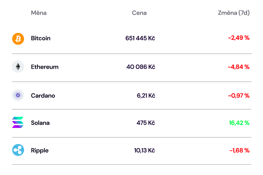This screenshot has width=263, height=175.
Task: Sort by the Měna column header
Action: click(x=39, y=13)
